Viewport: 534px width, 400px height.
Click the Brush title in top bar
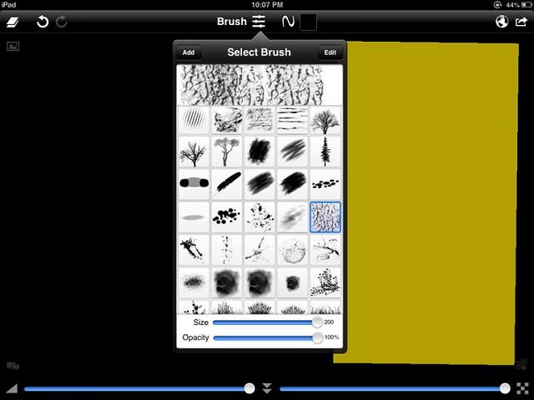(231, 22)
